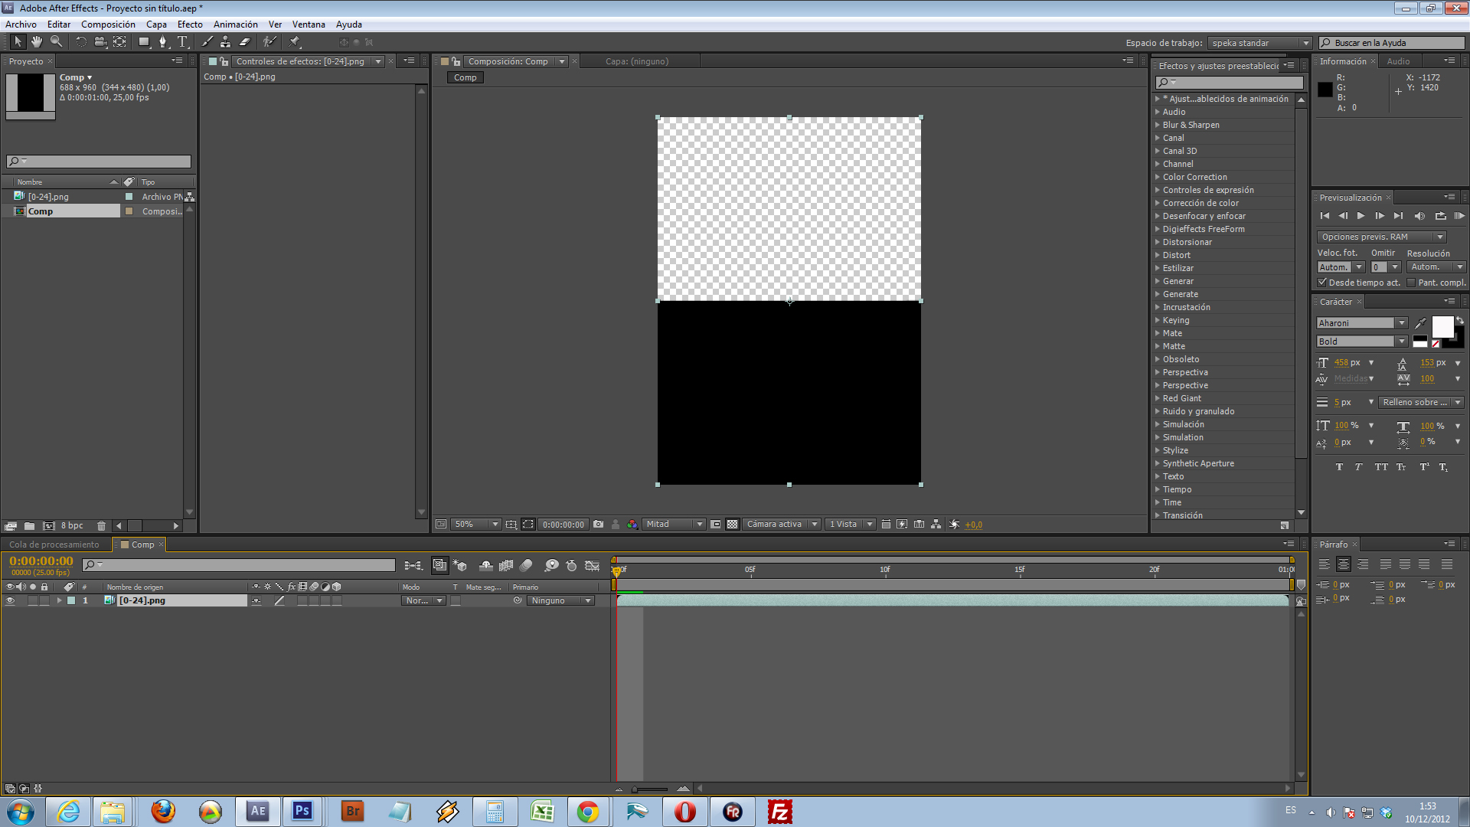The width and height of the screenshot is (1470, 827).
Task: Toggle solo switch for [0-24].png layer
Action: 33,601
